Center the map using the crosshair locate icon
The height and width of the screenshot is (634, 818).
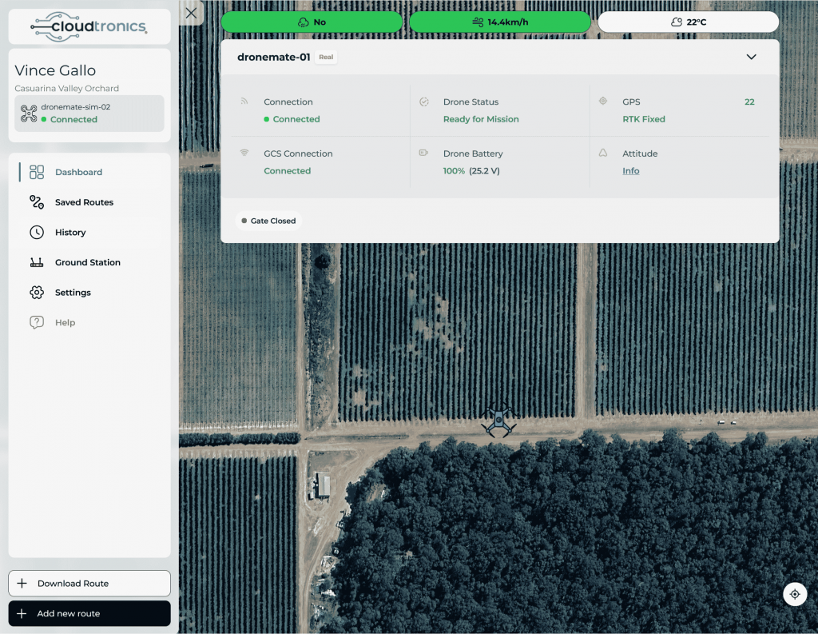click(x=795, y=594)
